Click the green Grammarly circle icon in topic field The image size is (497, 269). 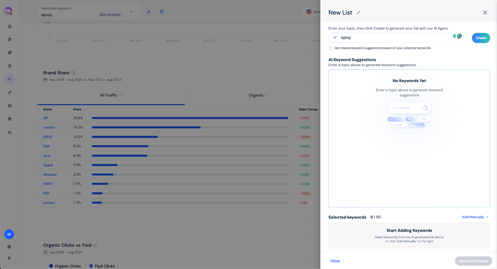pyautogui.click(x=459, y=36)
